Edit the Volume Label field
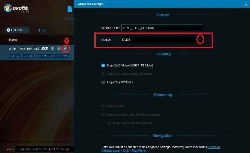This screenshot has height=153, width=250. click(x=162, y=28)
